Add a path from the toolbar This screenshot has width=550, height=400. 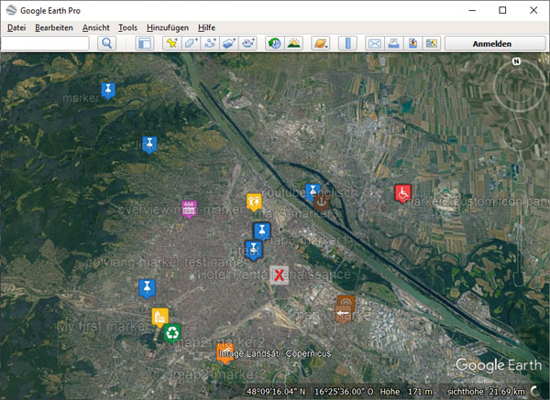(210, 43)
